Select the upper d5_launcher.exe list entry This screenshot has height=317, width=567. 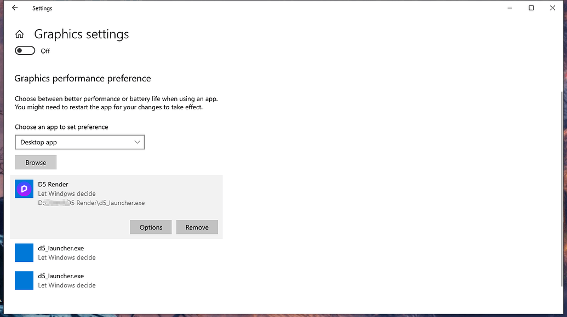117,253
